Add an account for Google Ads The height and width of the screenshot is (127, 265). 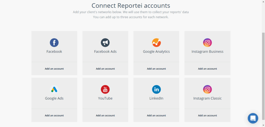[x=54, y=115]
